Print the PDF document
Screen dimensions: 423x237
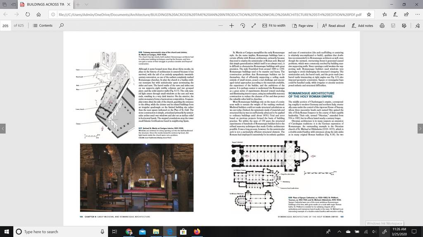[x=382, y=26]
